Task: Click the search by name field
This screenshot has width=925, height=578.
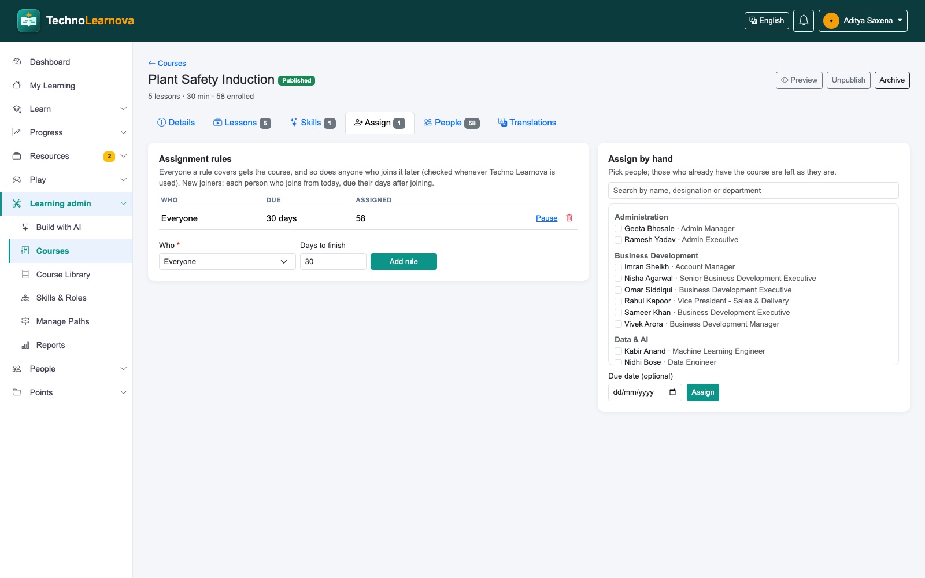Action: (x=753, y=191)
